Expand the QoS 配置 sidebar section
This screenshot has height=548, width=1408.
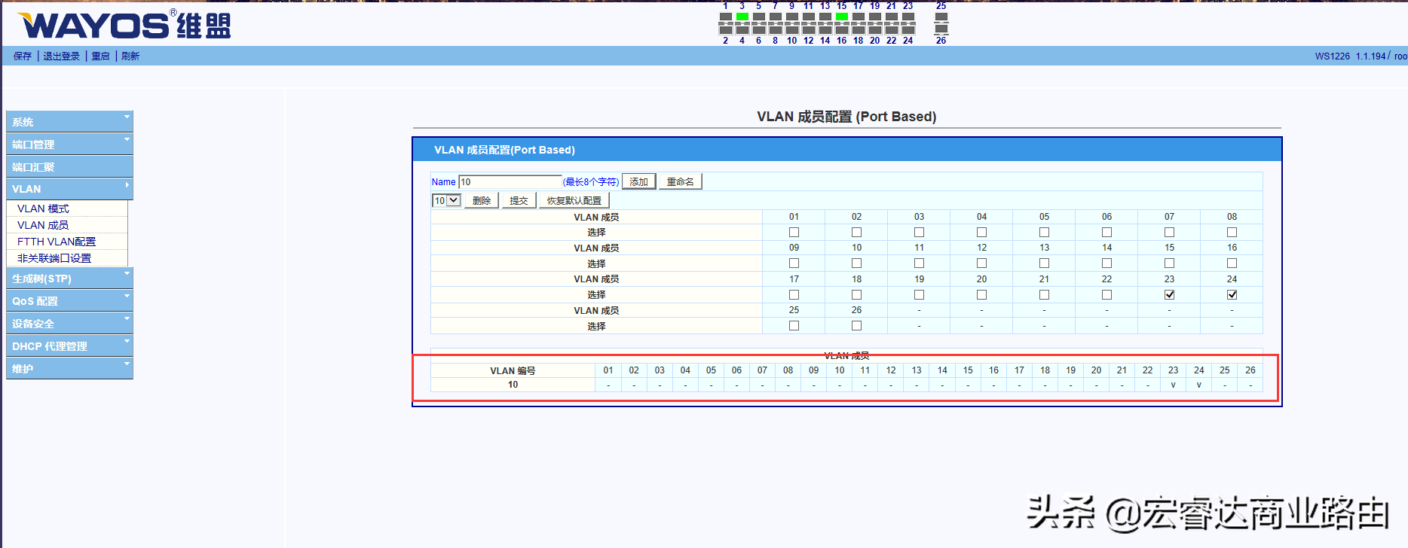point(69,301)
